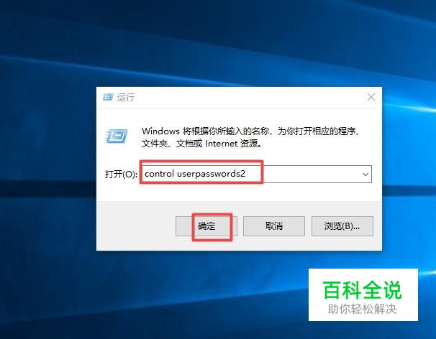Click the 运行 title text
The height and width of the screenshot is (339, 436).
coord(126,98)
